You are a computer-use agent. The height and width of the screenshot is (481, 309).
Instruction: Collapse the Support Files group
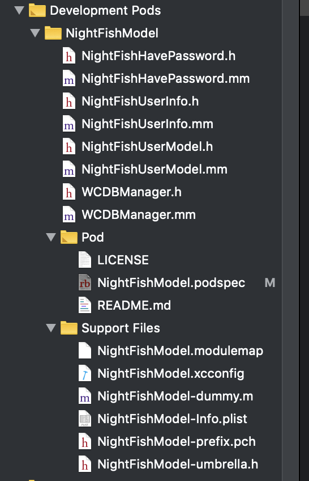point(51,328)
